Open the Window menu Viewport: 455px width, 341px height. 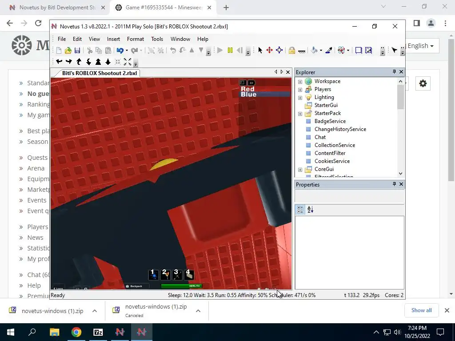[x=180, y=39]
